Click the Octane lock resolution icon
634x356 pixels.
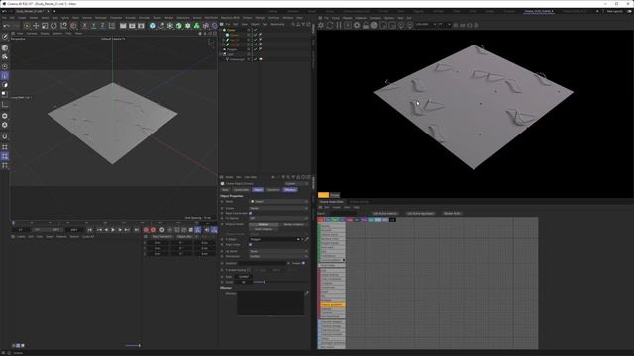coord(366,25)
